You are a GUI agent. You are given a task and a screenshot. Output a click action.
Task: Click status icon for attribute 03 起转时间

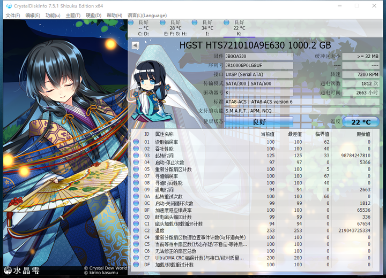point(136,156)
